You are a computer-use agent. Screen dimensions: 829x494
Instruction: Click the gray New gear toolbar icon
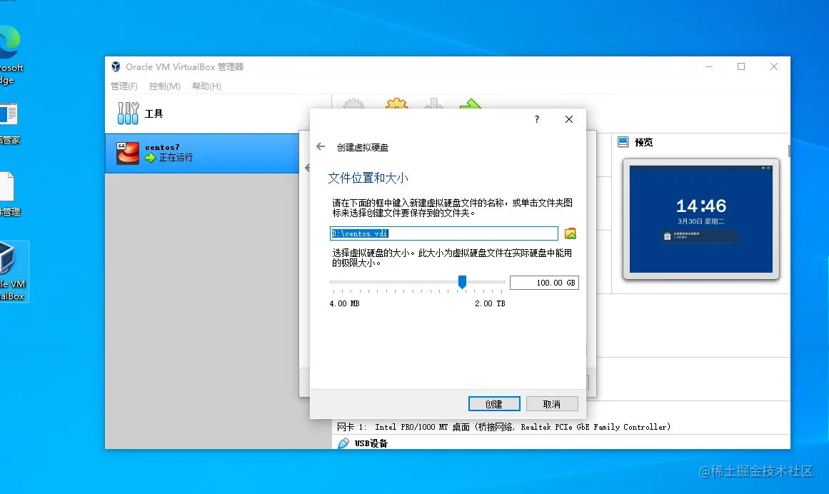[x=353, y=104]
